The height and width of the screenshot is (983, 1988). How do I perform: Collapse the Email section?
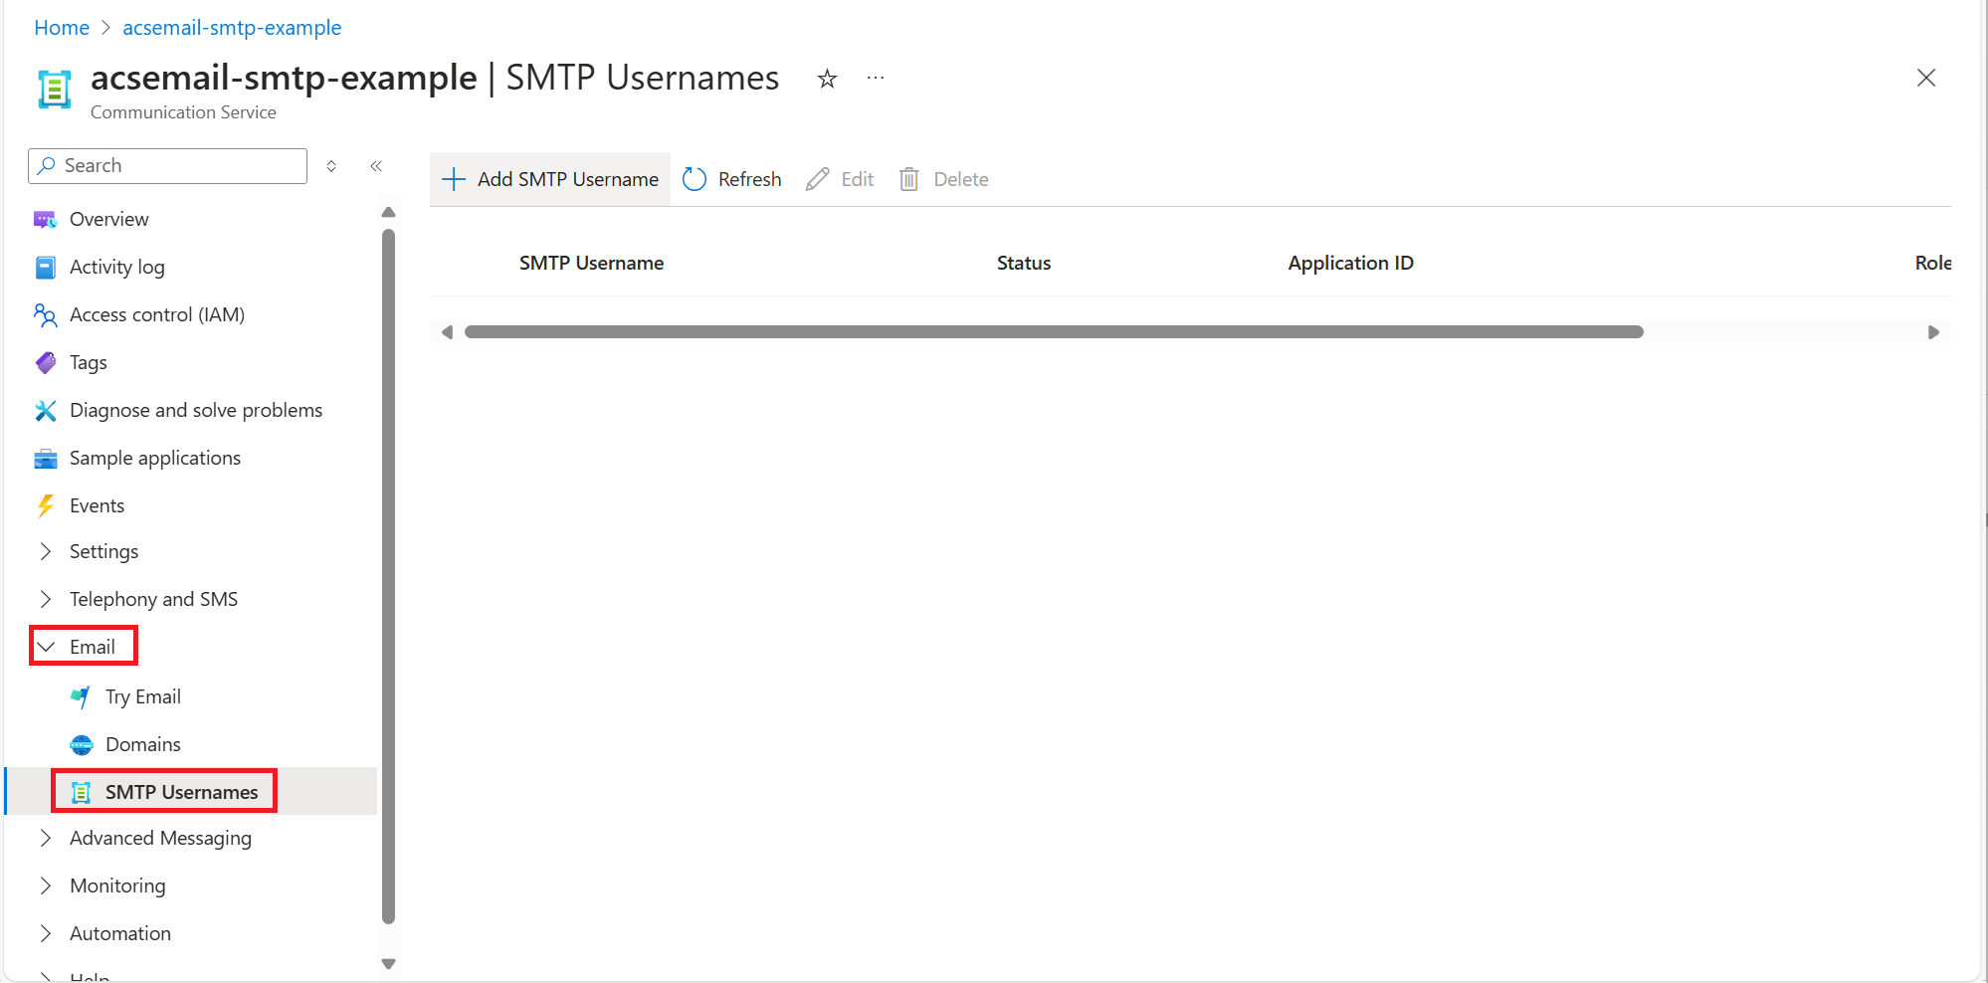[x=46, y=645]
